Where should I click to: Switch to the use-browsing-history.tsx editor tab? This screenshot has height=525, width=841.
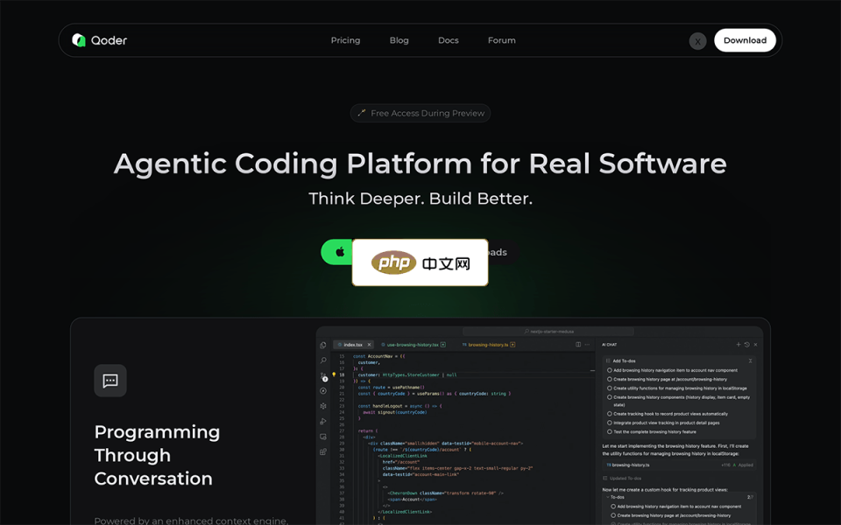413,345
